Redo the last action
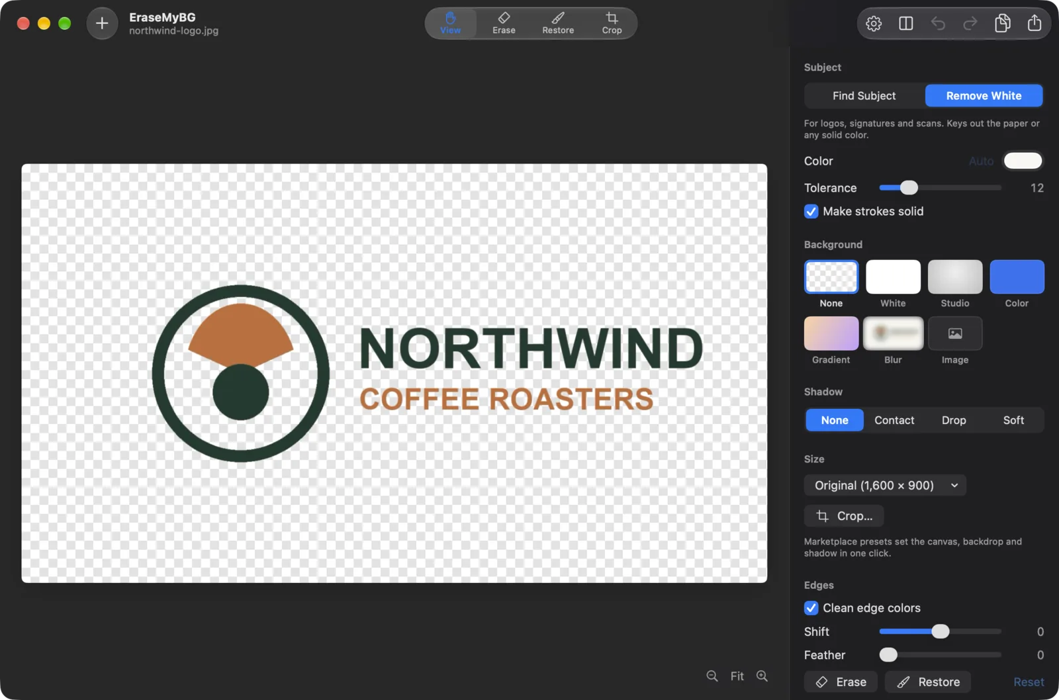Image resolution: width=1059 pixels, height=700 pixels. pyautogui.click(x=970, y=23)
